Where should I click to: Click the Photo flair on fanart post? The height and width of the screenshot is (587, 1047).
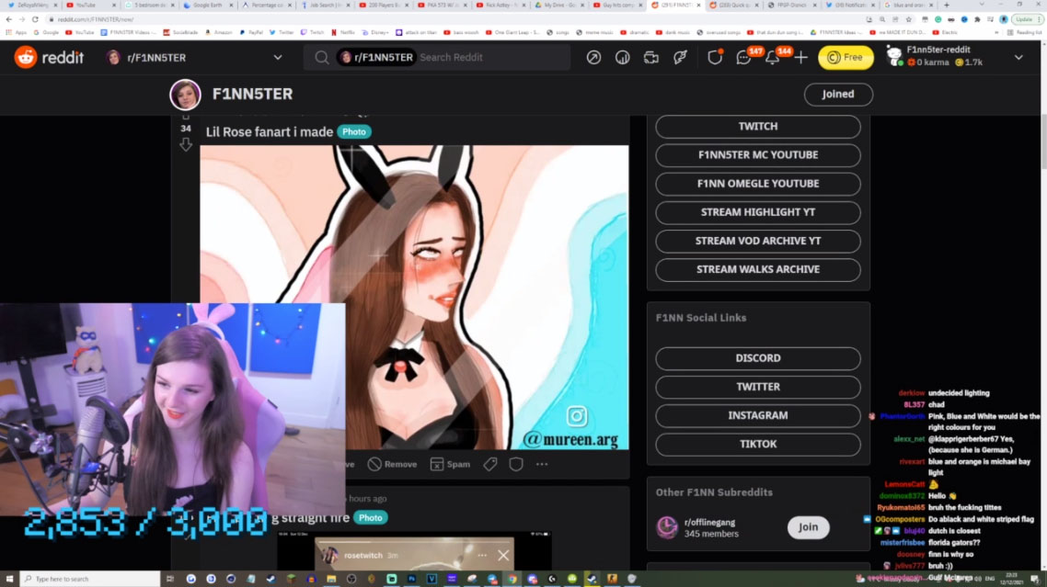[354, 132]
